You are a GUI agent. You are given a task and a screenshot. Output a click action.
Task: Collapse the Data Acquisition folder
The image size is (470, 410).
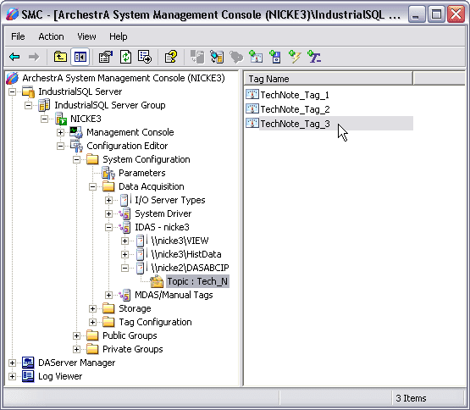pyautogui.click(x=92, y=186)
